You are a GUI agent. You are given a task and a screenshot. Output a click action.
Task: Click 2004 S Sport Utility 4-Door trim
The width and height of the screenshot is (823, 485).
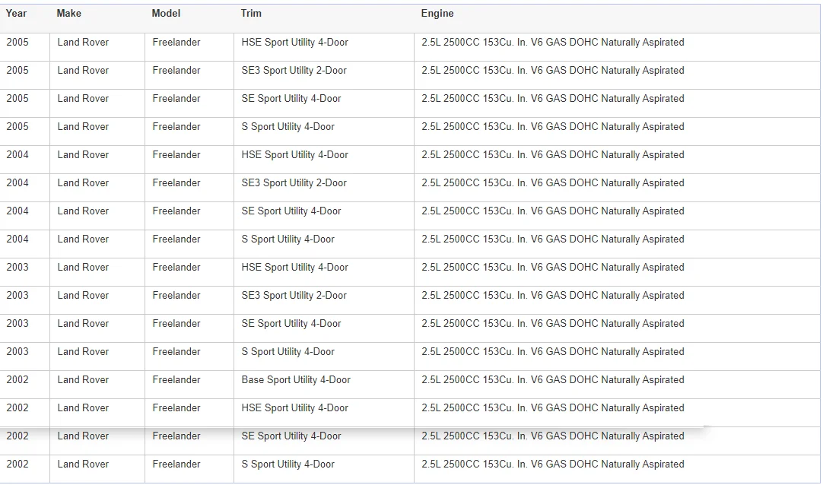(x=288, y=239)
